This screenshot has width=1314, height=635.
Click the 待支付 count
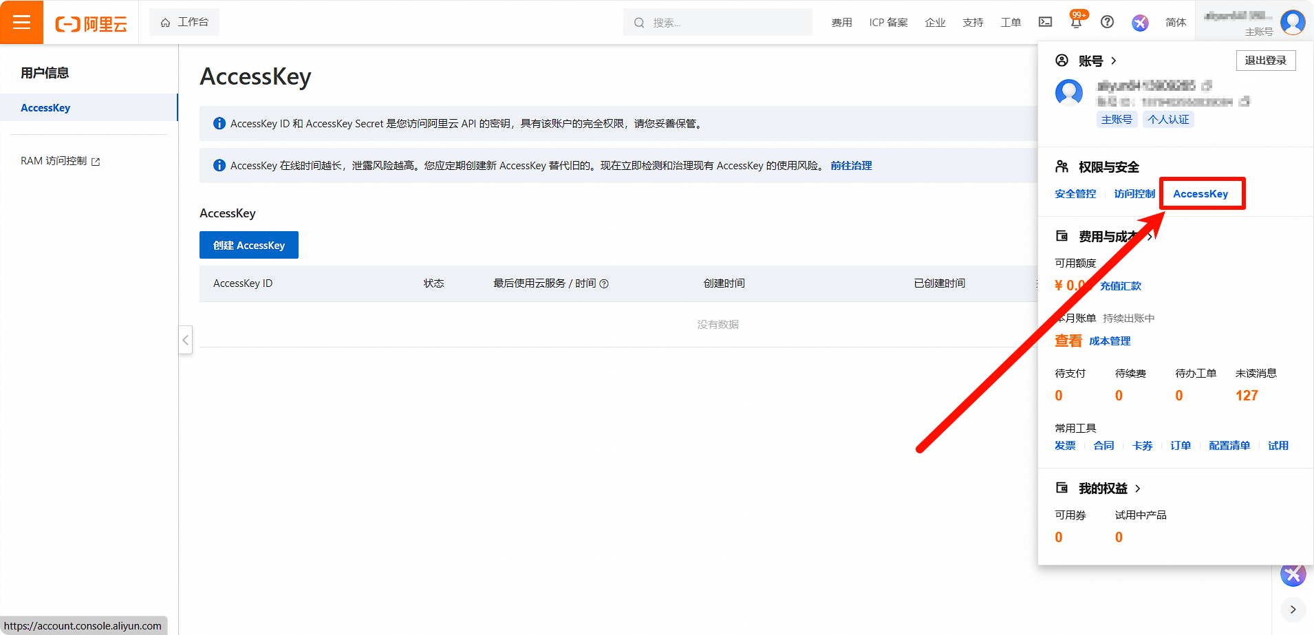click(1059, 396)
